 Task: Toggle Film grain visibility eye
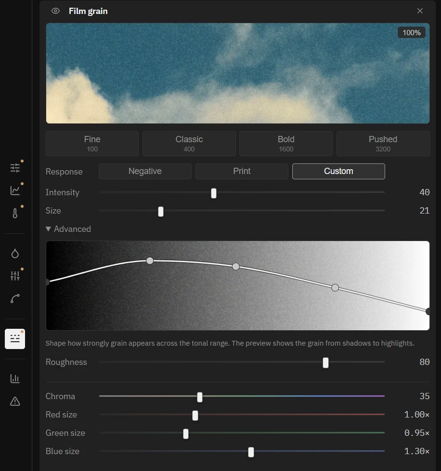click(55, 11)
